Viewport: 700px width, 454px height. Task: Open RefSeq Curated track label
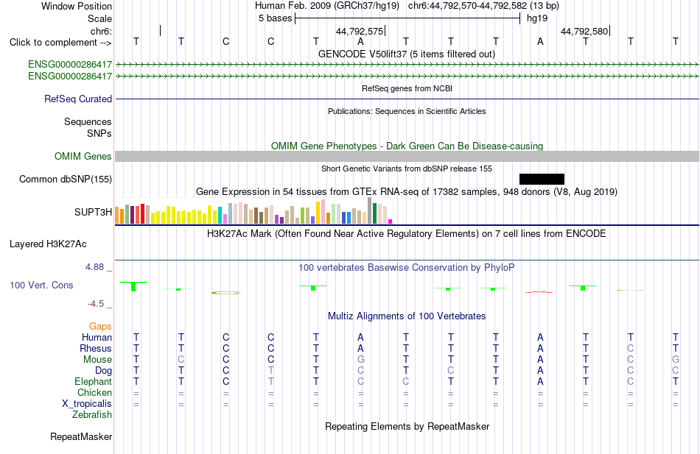pyautogui.click(x=77, y=99)
